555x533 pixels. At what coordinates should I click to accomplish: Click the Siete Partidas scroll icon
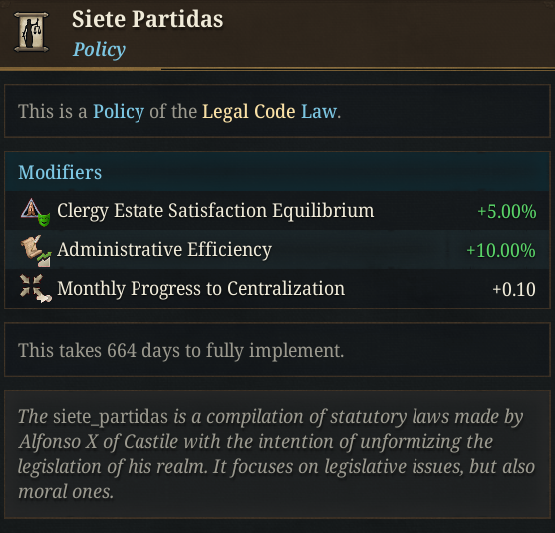click(31, 33)
